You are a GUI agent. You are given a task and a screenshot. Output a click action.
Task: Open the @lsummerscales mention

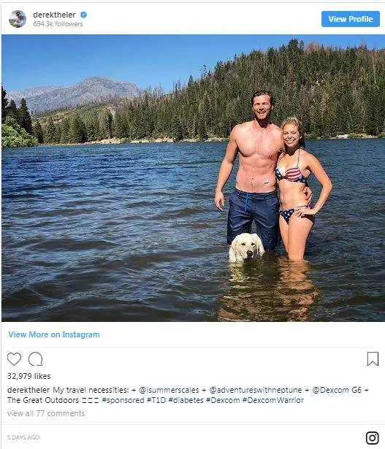169,390
